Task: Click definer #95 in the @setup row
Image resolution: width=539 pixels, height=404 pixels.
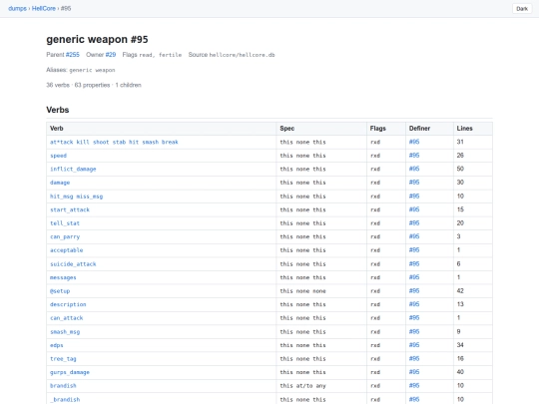Action: tap(414, 290)
